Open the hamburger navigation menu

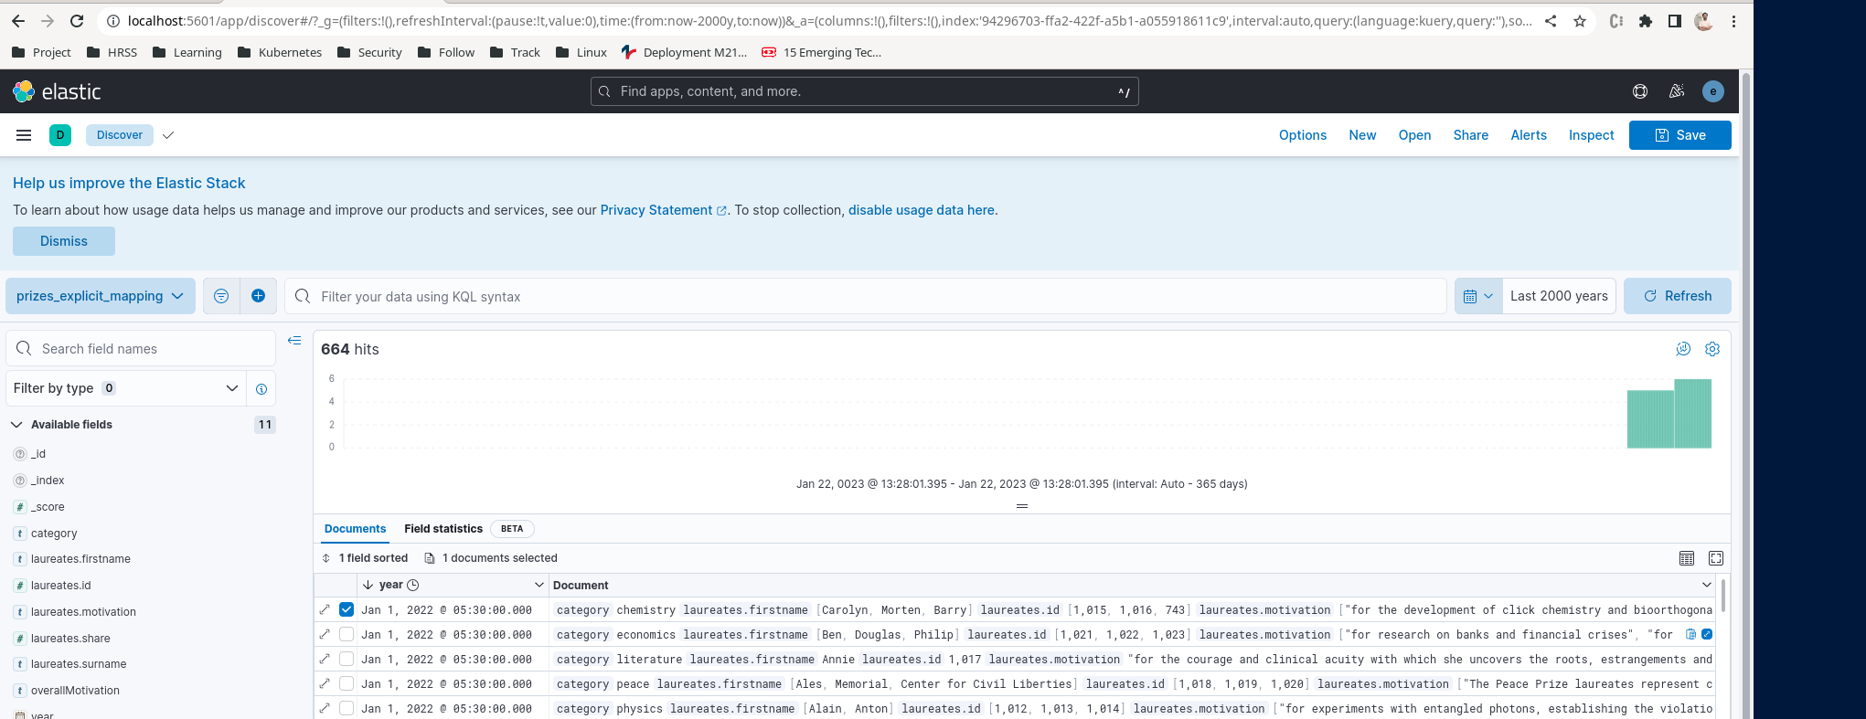pyautogui.click(x=24, y=135)
